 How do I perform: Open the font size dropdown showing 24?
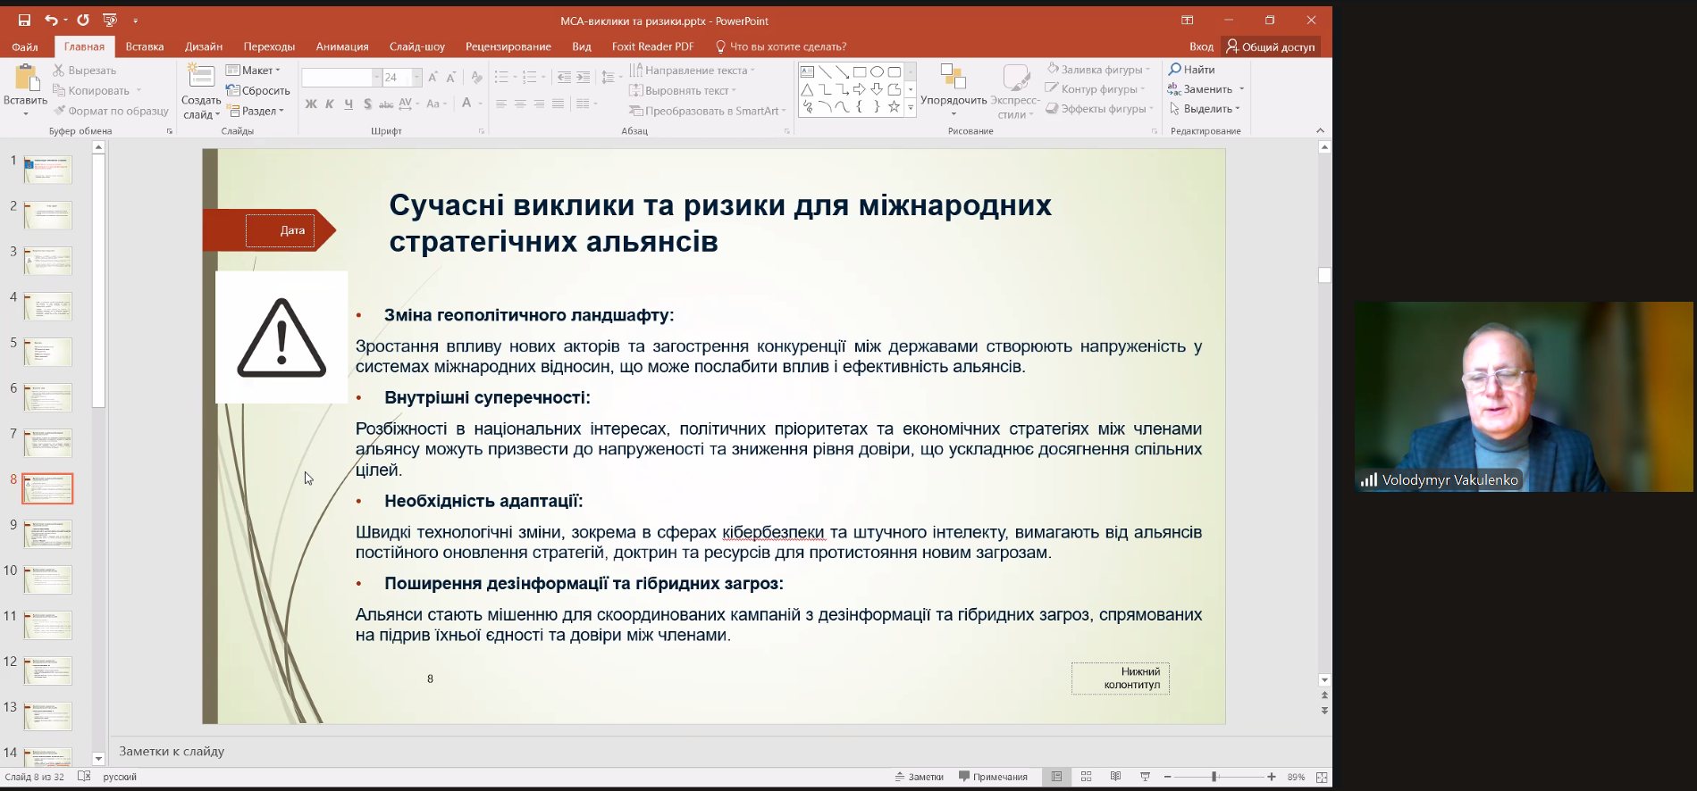click(x=416, y=78)
